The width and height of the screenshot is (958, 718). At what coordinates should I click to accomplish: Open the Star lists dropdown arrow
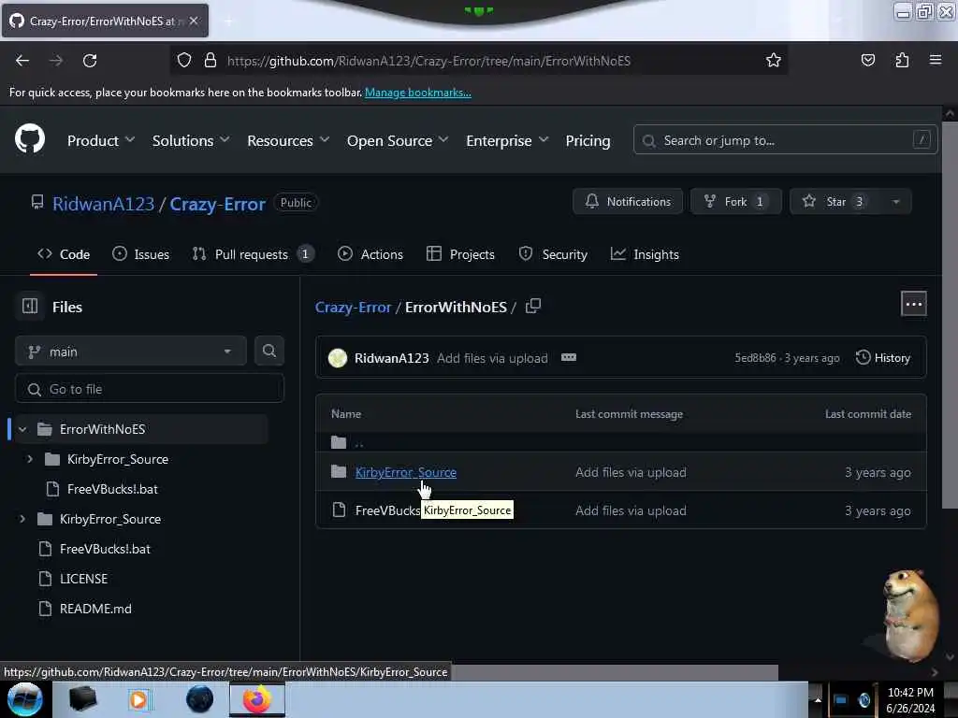[x=895, y=202]
